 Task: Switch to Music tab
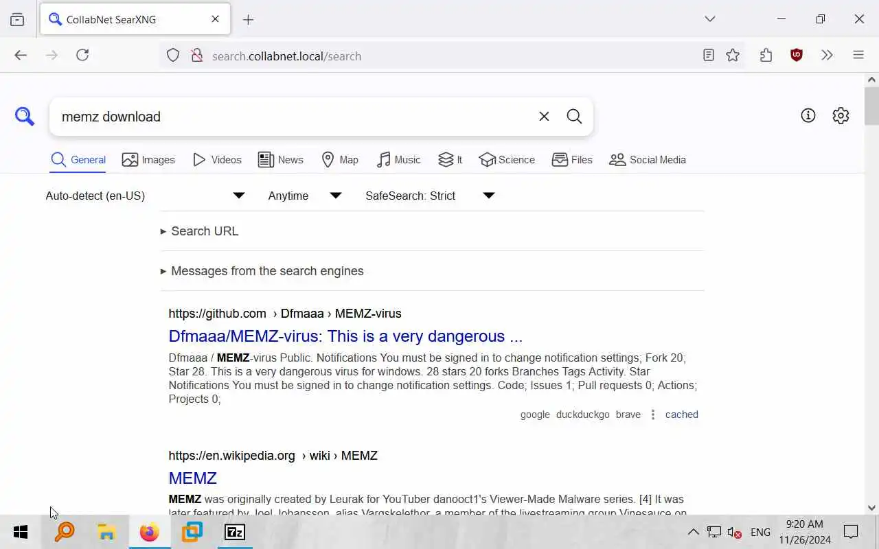tap(399, 160)
